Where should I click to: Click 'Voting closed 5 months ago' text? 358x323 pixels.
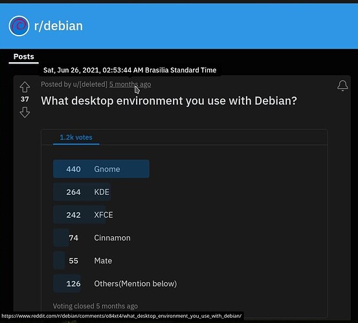tap(95, 306)
